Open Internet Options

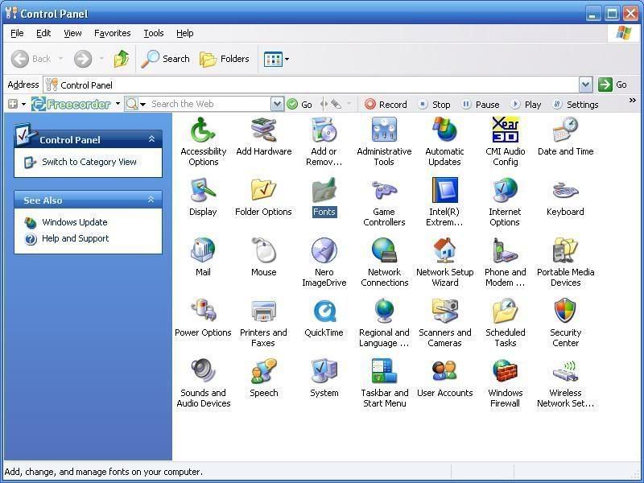pos(505,202)
